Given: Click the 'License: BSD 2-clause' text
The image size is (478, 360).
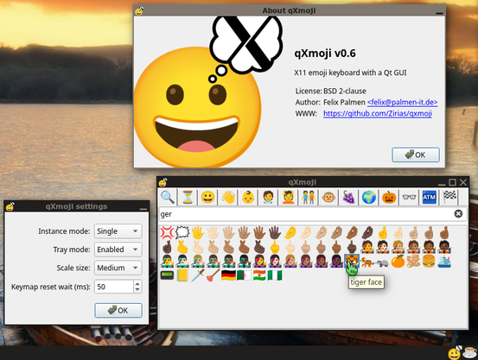Looking at the screenshot, I should click(330, 91).
